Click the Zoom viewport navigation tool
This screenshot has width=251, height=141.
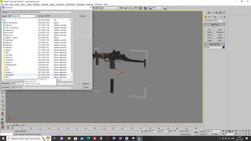coord(240,131)
